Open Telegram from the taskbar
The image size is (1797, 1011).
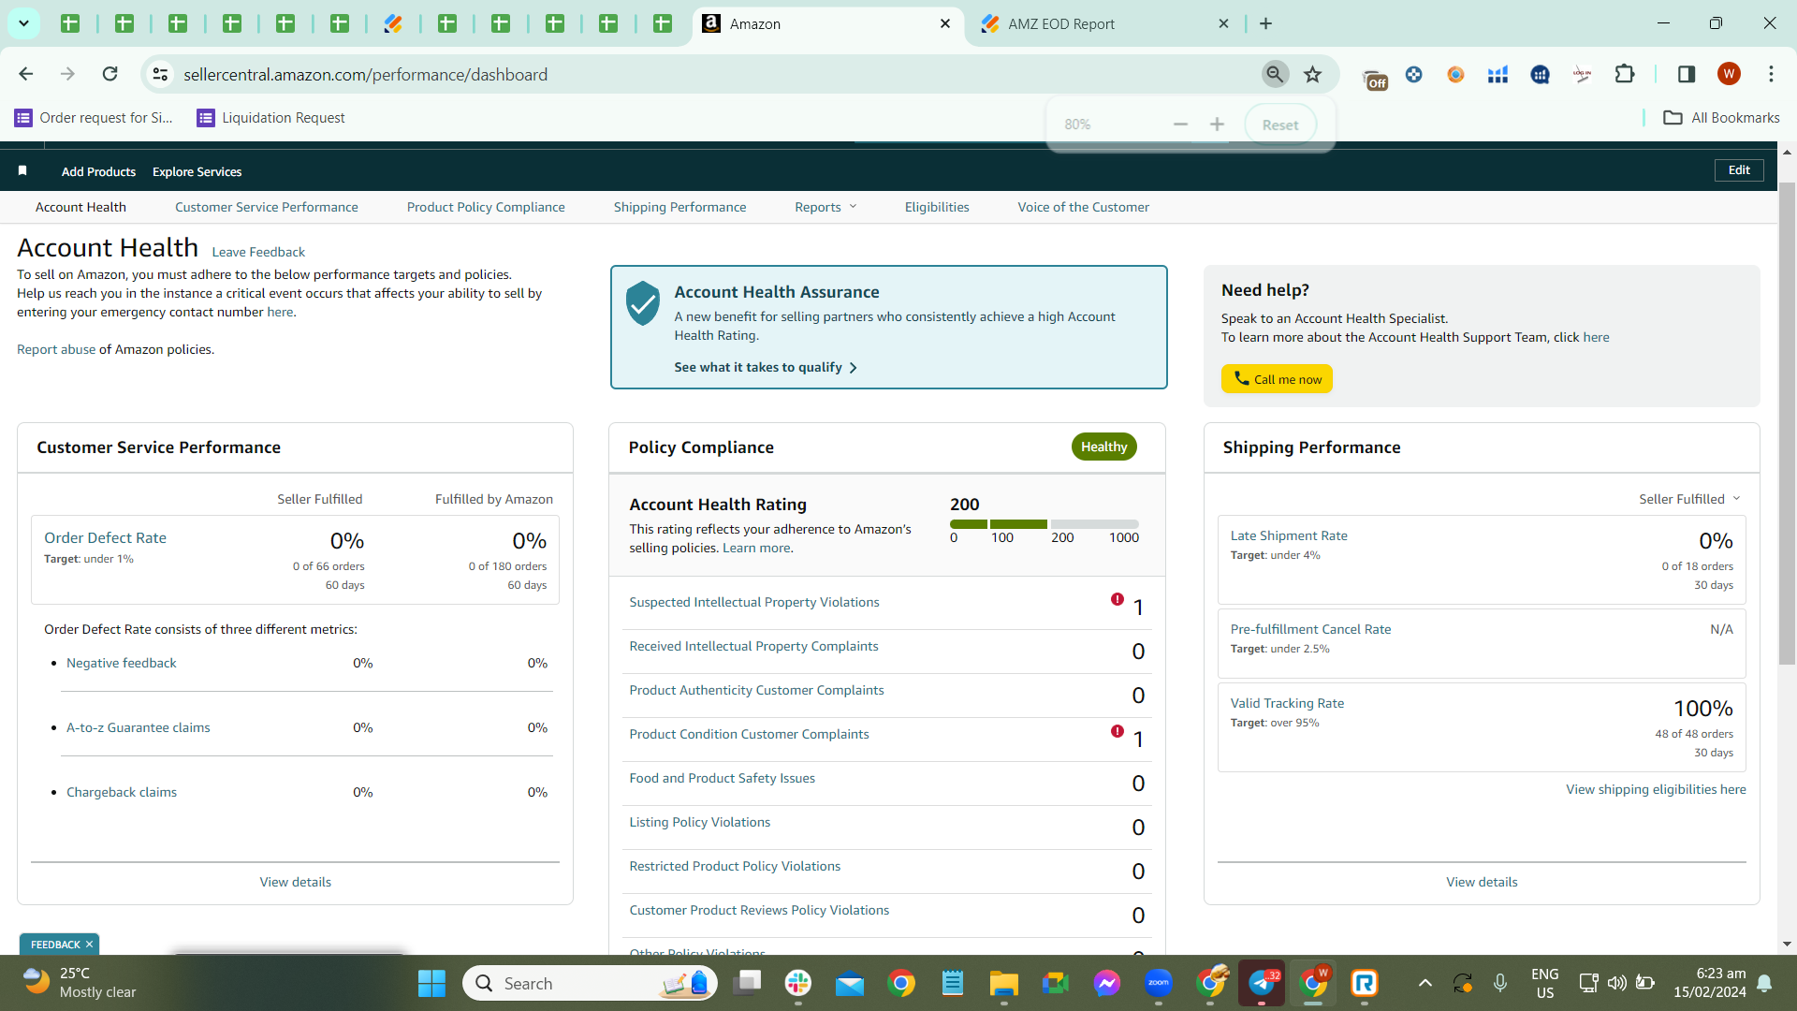(x=1262, y=983)
